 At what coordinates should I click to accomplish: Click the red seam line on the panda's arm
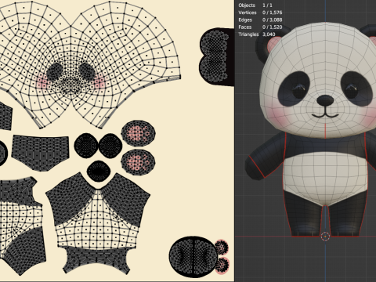(257, 167)
